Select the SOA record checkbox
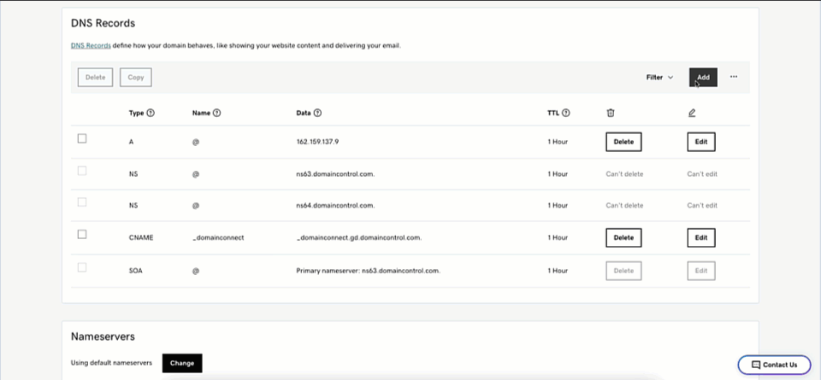Screen dimensions: 821x380 coord(82,267)
